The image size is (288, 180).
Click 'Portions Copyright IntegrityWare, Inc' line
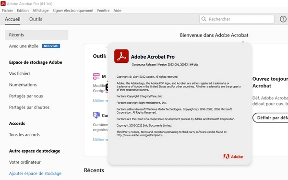click(x=139, y=96)
